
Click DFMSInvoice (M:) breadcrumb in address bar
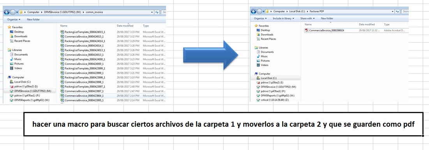pyautogui.click(x=63, y=12)
